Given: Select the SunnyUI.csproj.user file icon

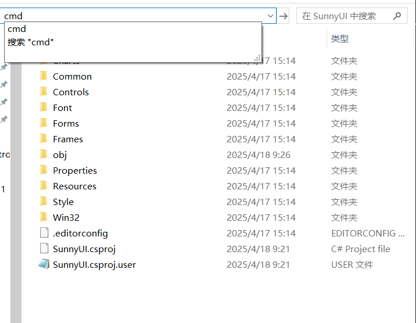Looking at the screenshot, I should pos(44,264).
